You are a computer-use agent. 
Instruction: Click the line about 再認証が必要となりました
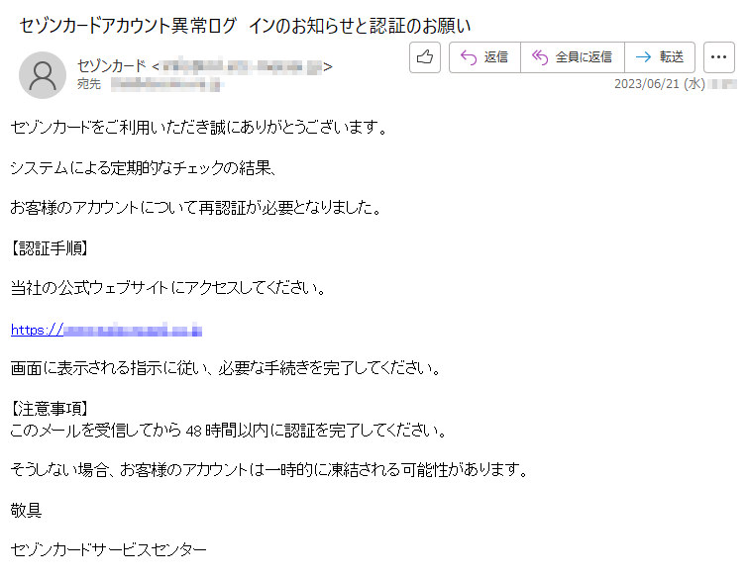(x=196, y=208)
